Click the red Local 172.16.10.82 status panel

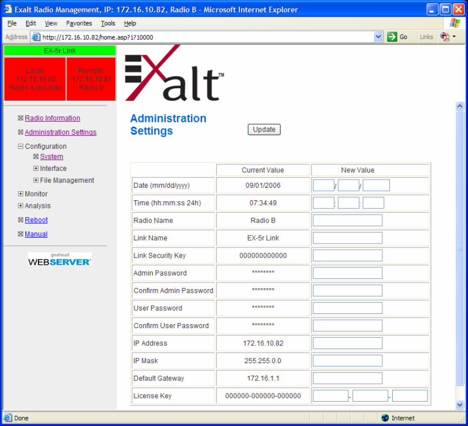click(35, 78)
